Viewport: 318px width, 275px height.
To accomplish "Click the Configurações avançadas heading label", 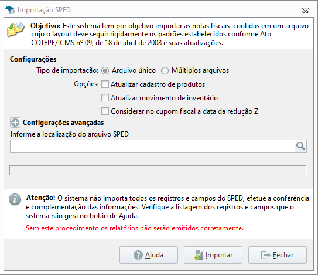I will point(63,123).
